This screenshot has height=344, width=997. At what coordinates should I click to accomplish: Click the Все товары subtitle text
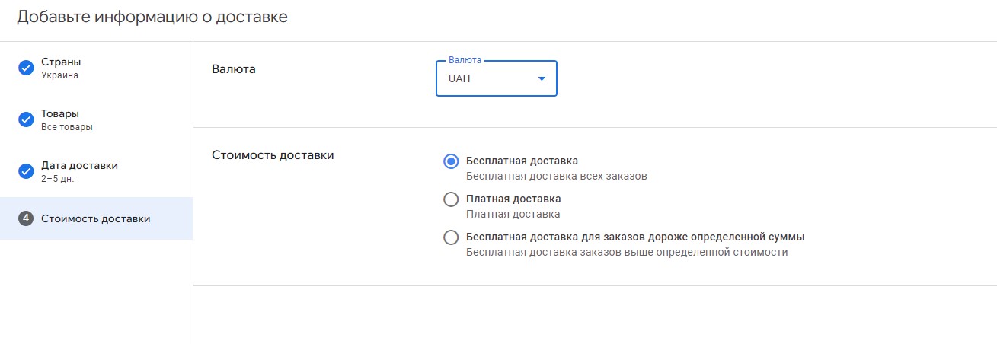pyautogui.click(x=67, y=127)
